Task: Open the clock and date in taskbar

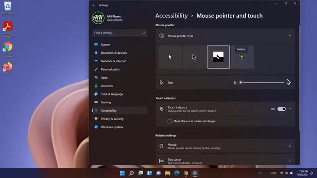Action: pos(303,173)
